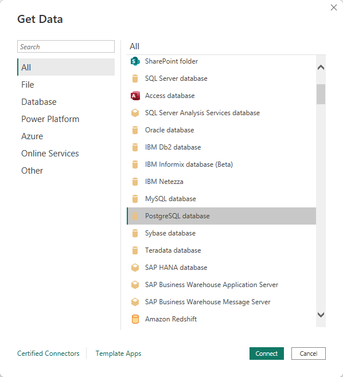Screen dimensions: 343x377
Task: Select the All category
Action: coord(66,67)
